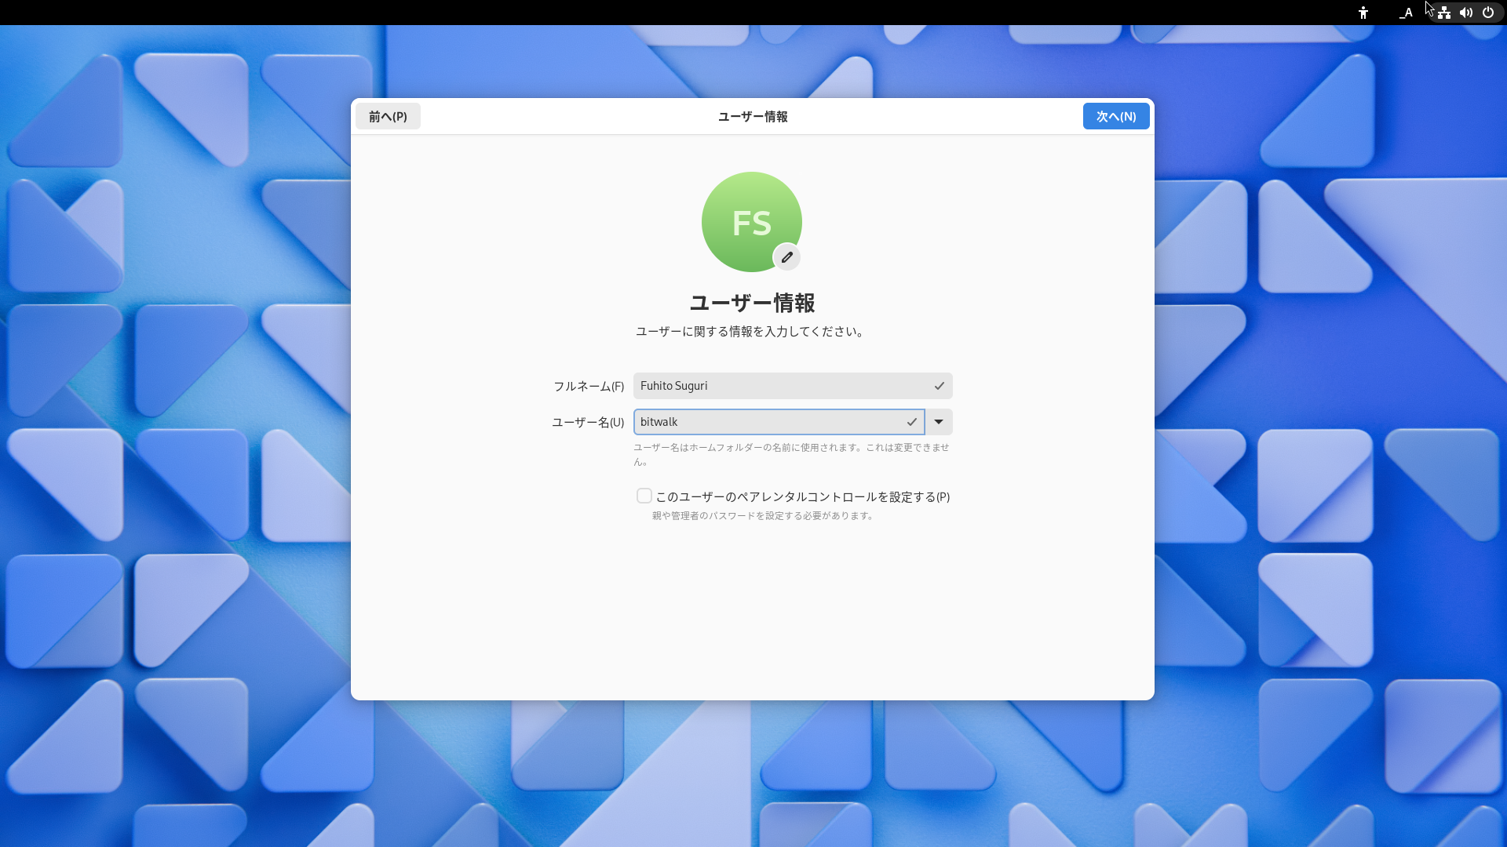The width and height of the screenshot is (1507, 847).
Task: Click the ユーザー情報 header bar title
Action: (x=752, y=116)
